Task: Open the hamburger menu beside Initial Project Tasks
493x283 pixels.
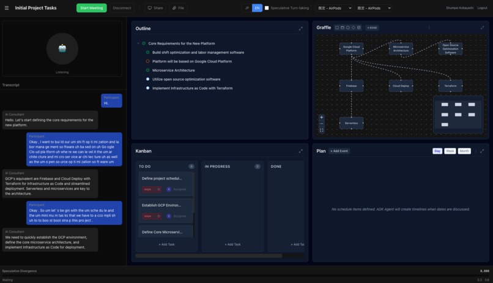Action: tap(7, 8)
